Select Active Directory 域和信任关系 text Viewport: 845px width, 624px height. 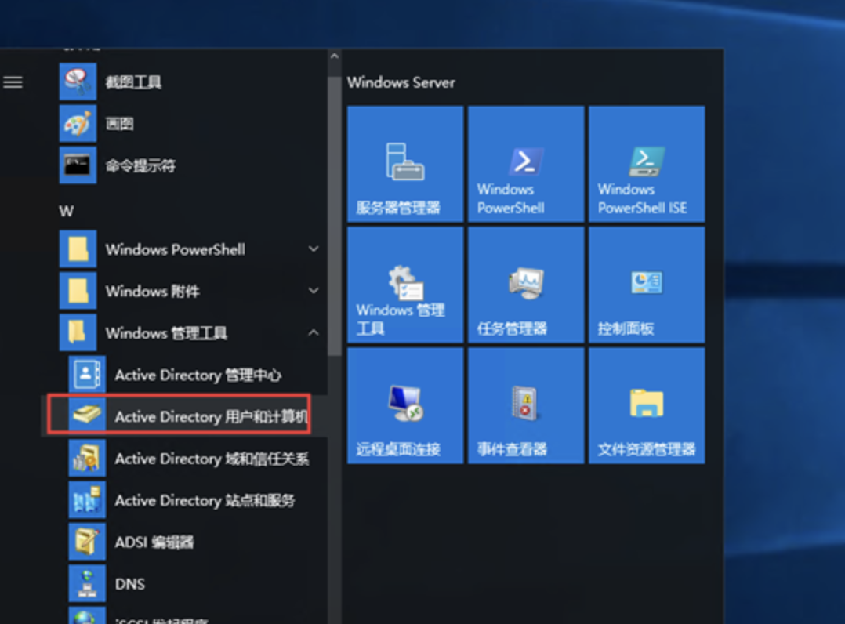(x=212, y=459)
